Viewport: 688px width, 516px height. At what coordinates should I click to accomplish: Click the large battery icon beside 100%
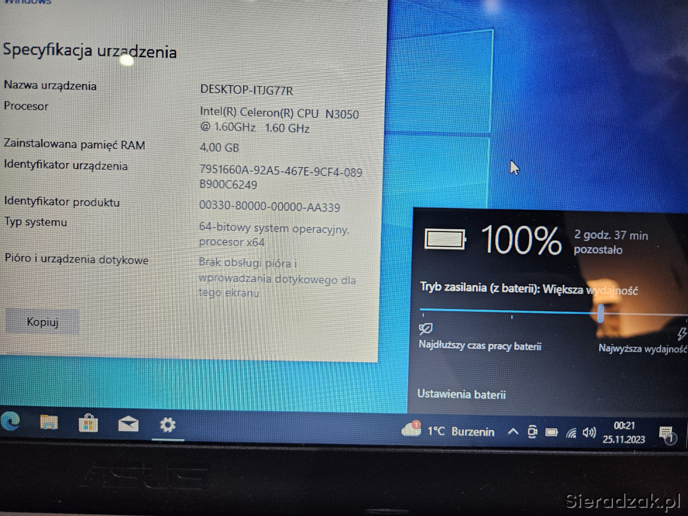445,239
